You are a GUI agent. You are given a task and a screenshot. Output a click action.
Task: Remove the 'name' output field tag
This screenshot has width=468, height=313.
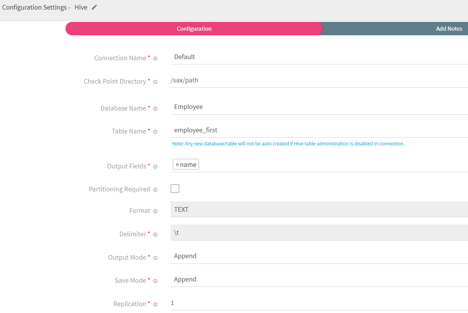[177, 165]
